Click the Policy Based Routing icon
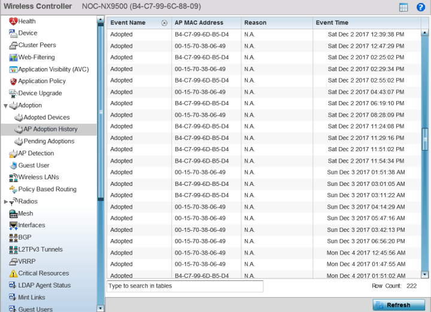This screenshot has width=431, height=312. (x=13, y=189)
